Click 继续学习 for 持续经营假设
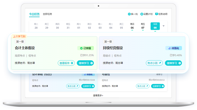Viewport: 197px width, 110px height. tap(173, 63)
